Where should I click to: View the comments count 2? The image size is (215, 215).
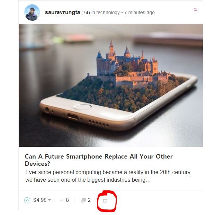(x=89, y=200)
